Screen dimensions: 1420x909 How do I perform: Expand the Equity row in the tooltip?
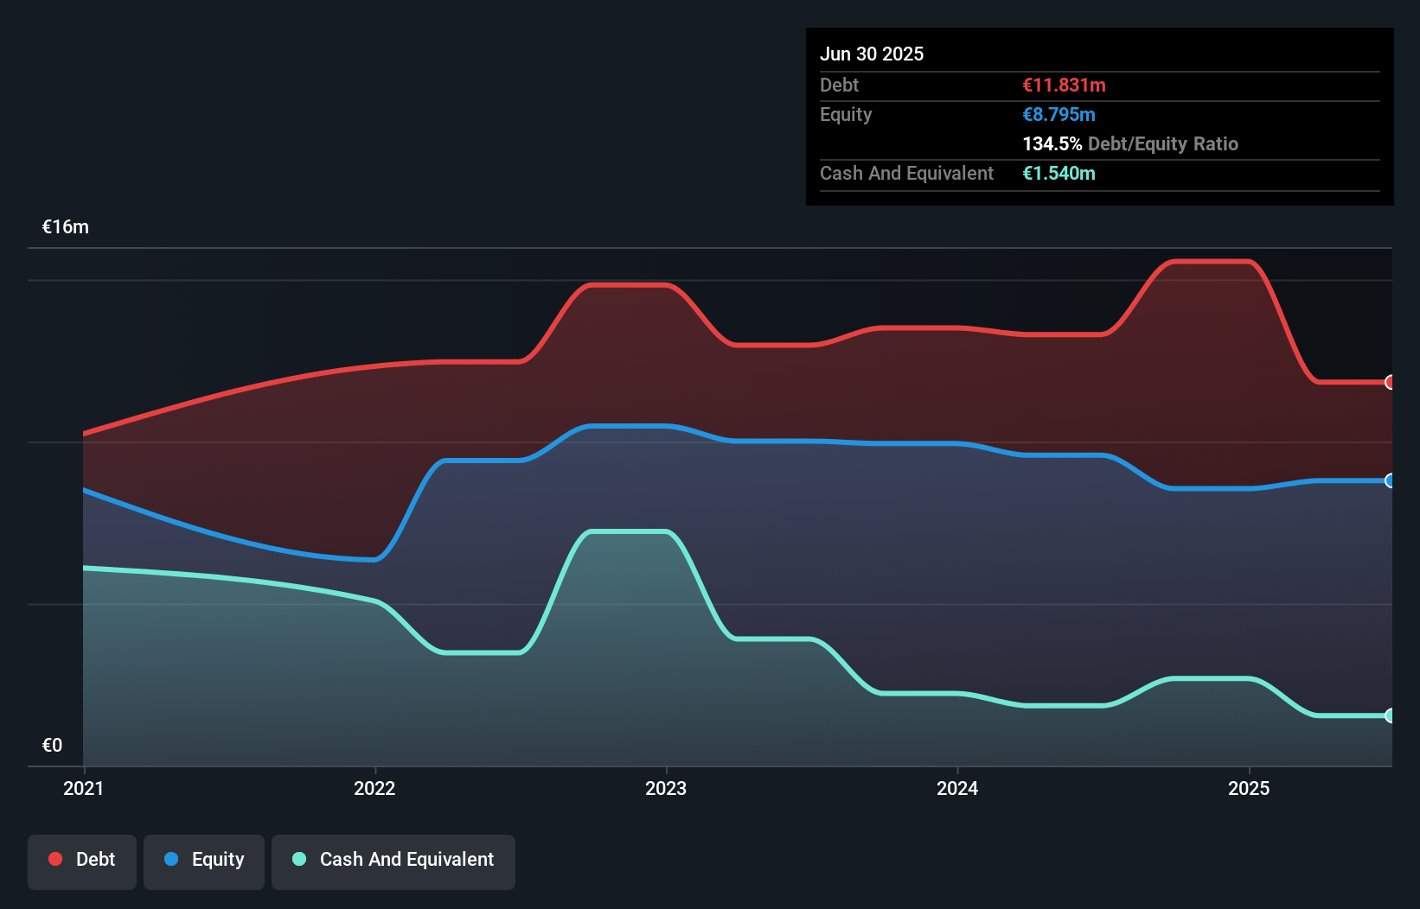click(845, 114)
